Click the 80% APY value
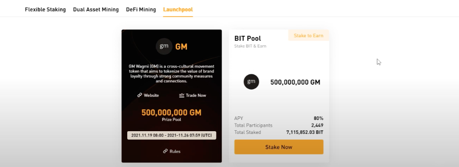The image size is (459, 167). [318, 118]
